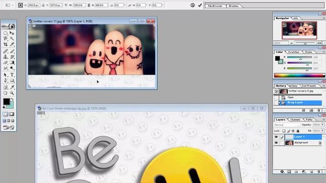Open Navigator palette flyout menu
The image size is (326, 183).
(x=324, y=18)
